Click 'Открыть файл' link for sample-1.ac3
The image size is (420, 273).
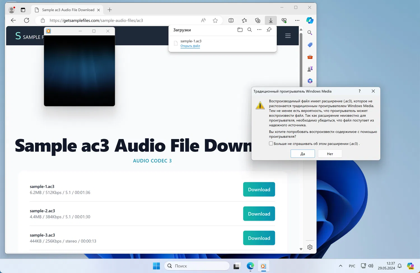coord(190,46)
